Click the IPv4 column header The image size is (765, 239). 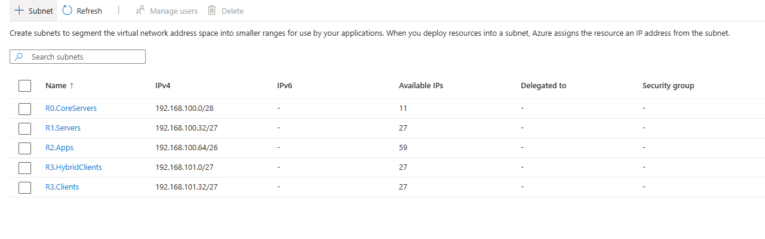pyautogui.click(x=163, y=86)
